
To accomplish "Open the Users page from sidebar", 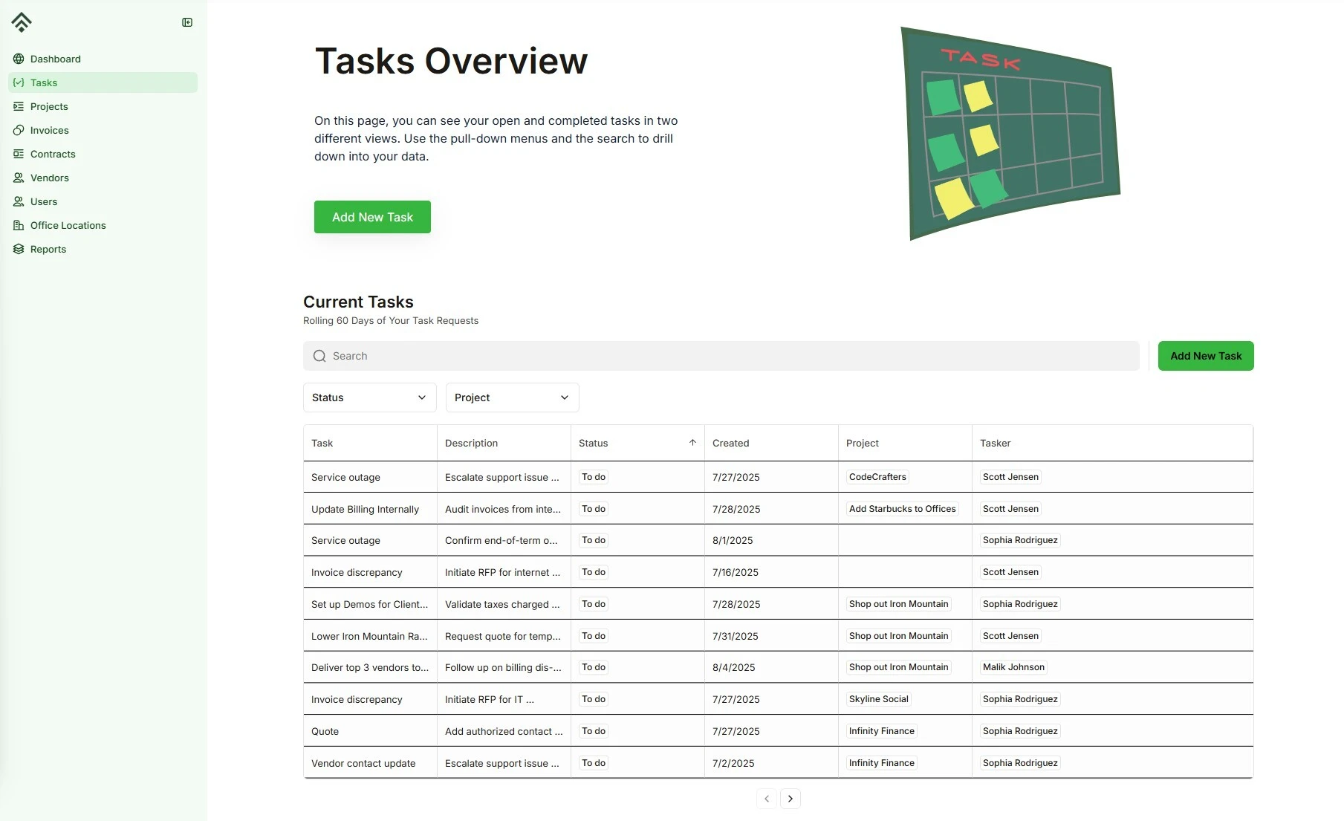I will click(44, 201).
